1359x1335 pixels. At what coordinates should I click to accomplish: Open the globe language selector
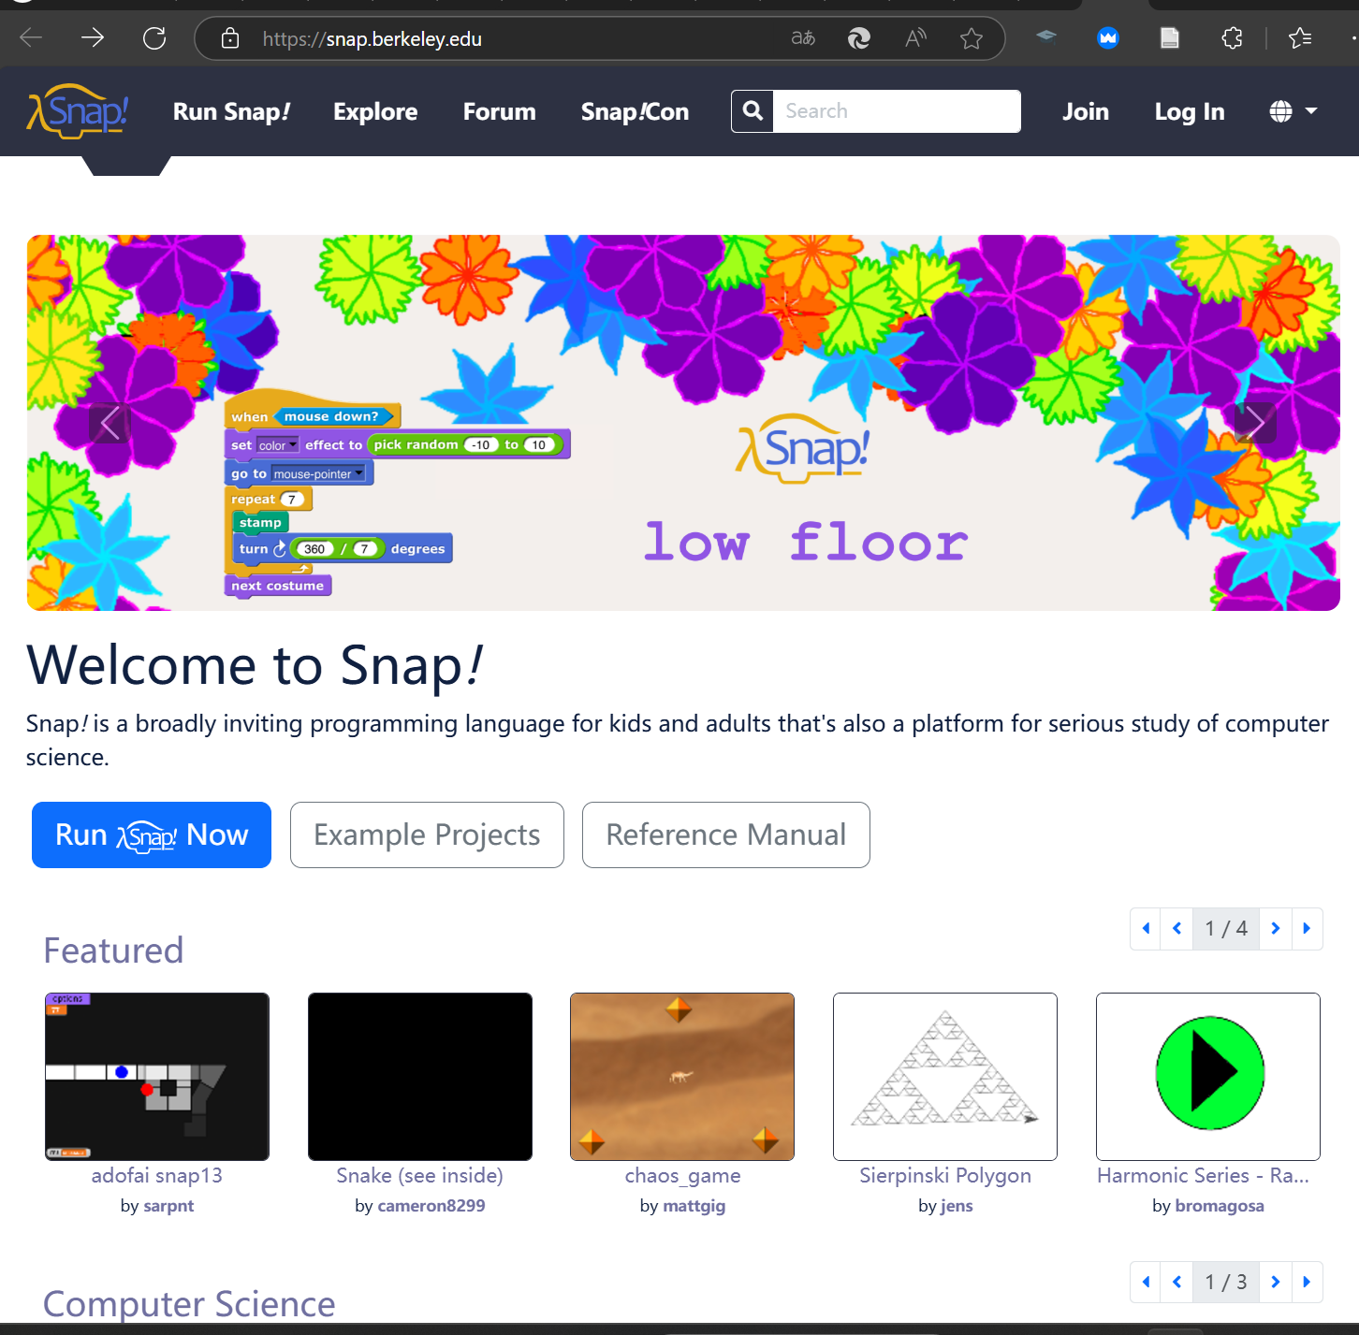pyautogui.click(x=1293, y=111)
